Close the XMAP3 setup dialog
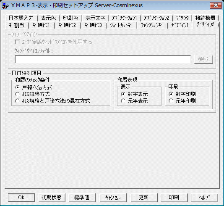The height and width of the screenshot is (206, 224). pyautogui.click(x=216, y=5)
